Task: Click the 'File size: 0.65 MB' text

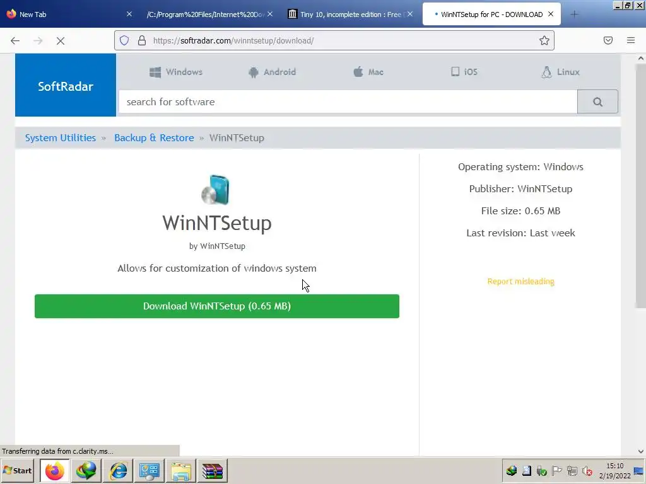Action: 520,210
